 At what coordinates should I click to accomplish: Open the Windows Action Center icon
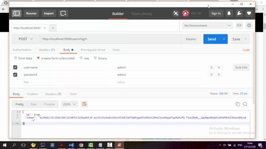(x=260, y=145)
